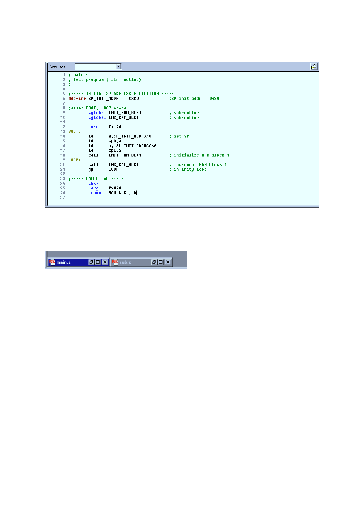The height and width of the screenshot is (508, 360).
Task: Open the Goto Label combo box
Action: pyautogui.click(x=118, y=66)
